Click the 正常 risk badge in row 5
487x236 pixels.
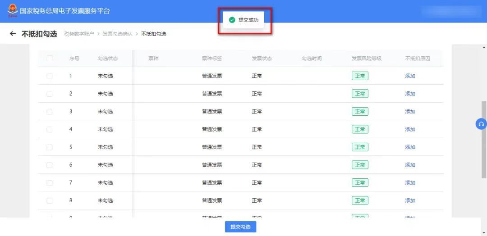pos(360,147)
